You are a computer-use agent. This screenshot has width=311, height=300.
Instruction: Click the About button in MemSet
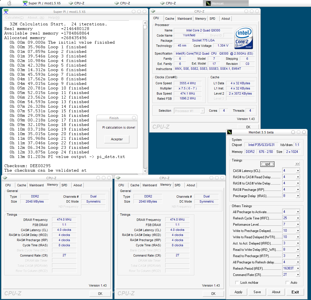coord(276,292)
